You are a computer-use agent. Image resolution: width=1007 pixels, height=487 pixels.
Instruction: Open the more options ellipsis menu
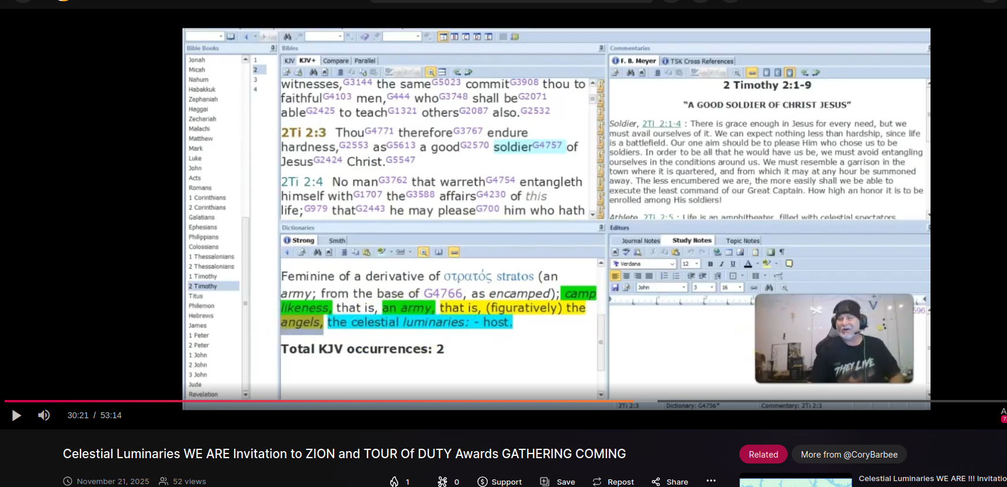point(711,481)
